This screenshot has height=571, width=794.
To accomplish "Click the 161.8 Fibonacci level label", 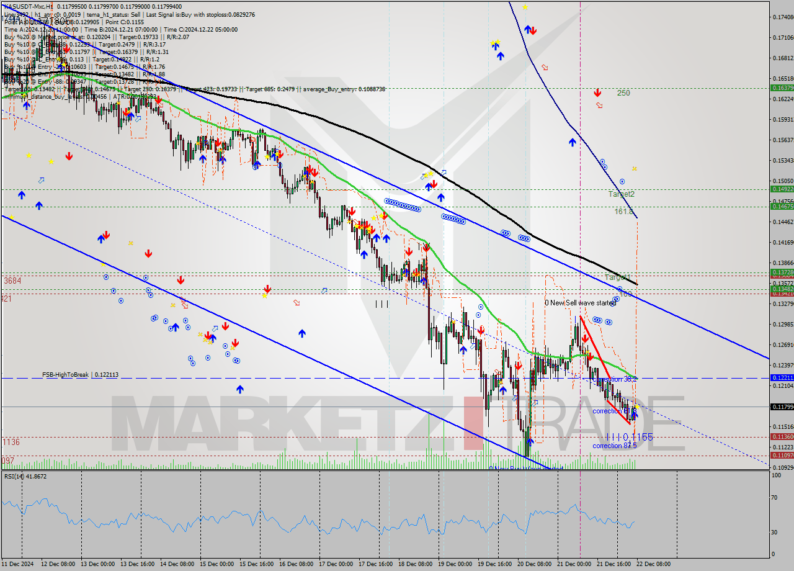I will pos(623,212).
